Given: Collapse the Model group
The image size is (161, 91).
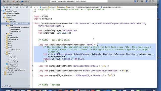Looking at the screenshot, I should pyautogui.click(x=7, y=26).
